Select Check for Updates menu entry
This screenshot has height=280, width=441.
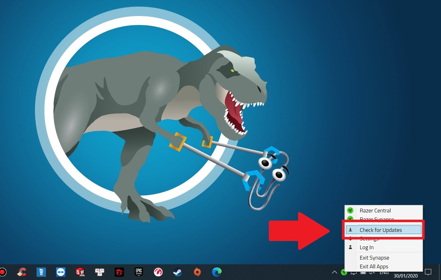pos(383,230)
